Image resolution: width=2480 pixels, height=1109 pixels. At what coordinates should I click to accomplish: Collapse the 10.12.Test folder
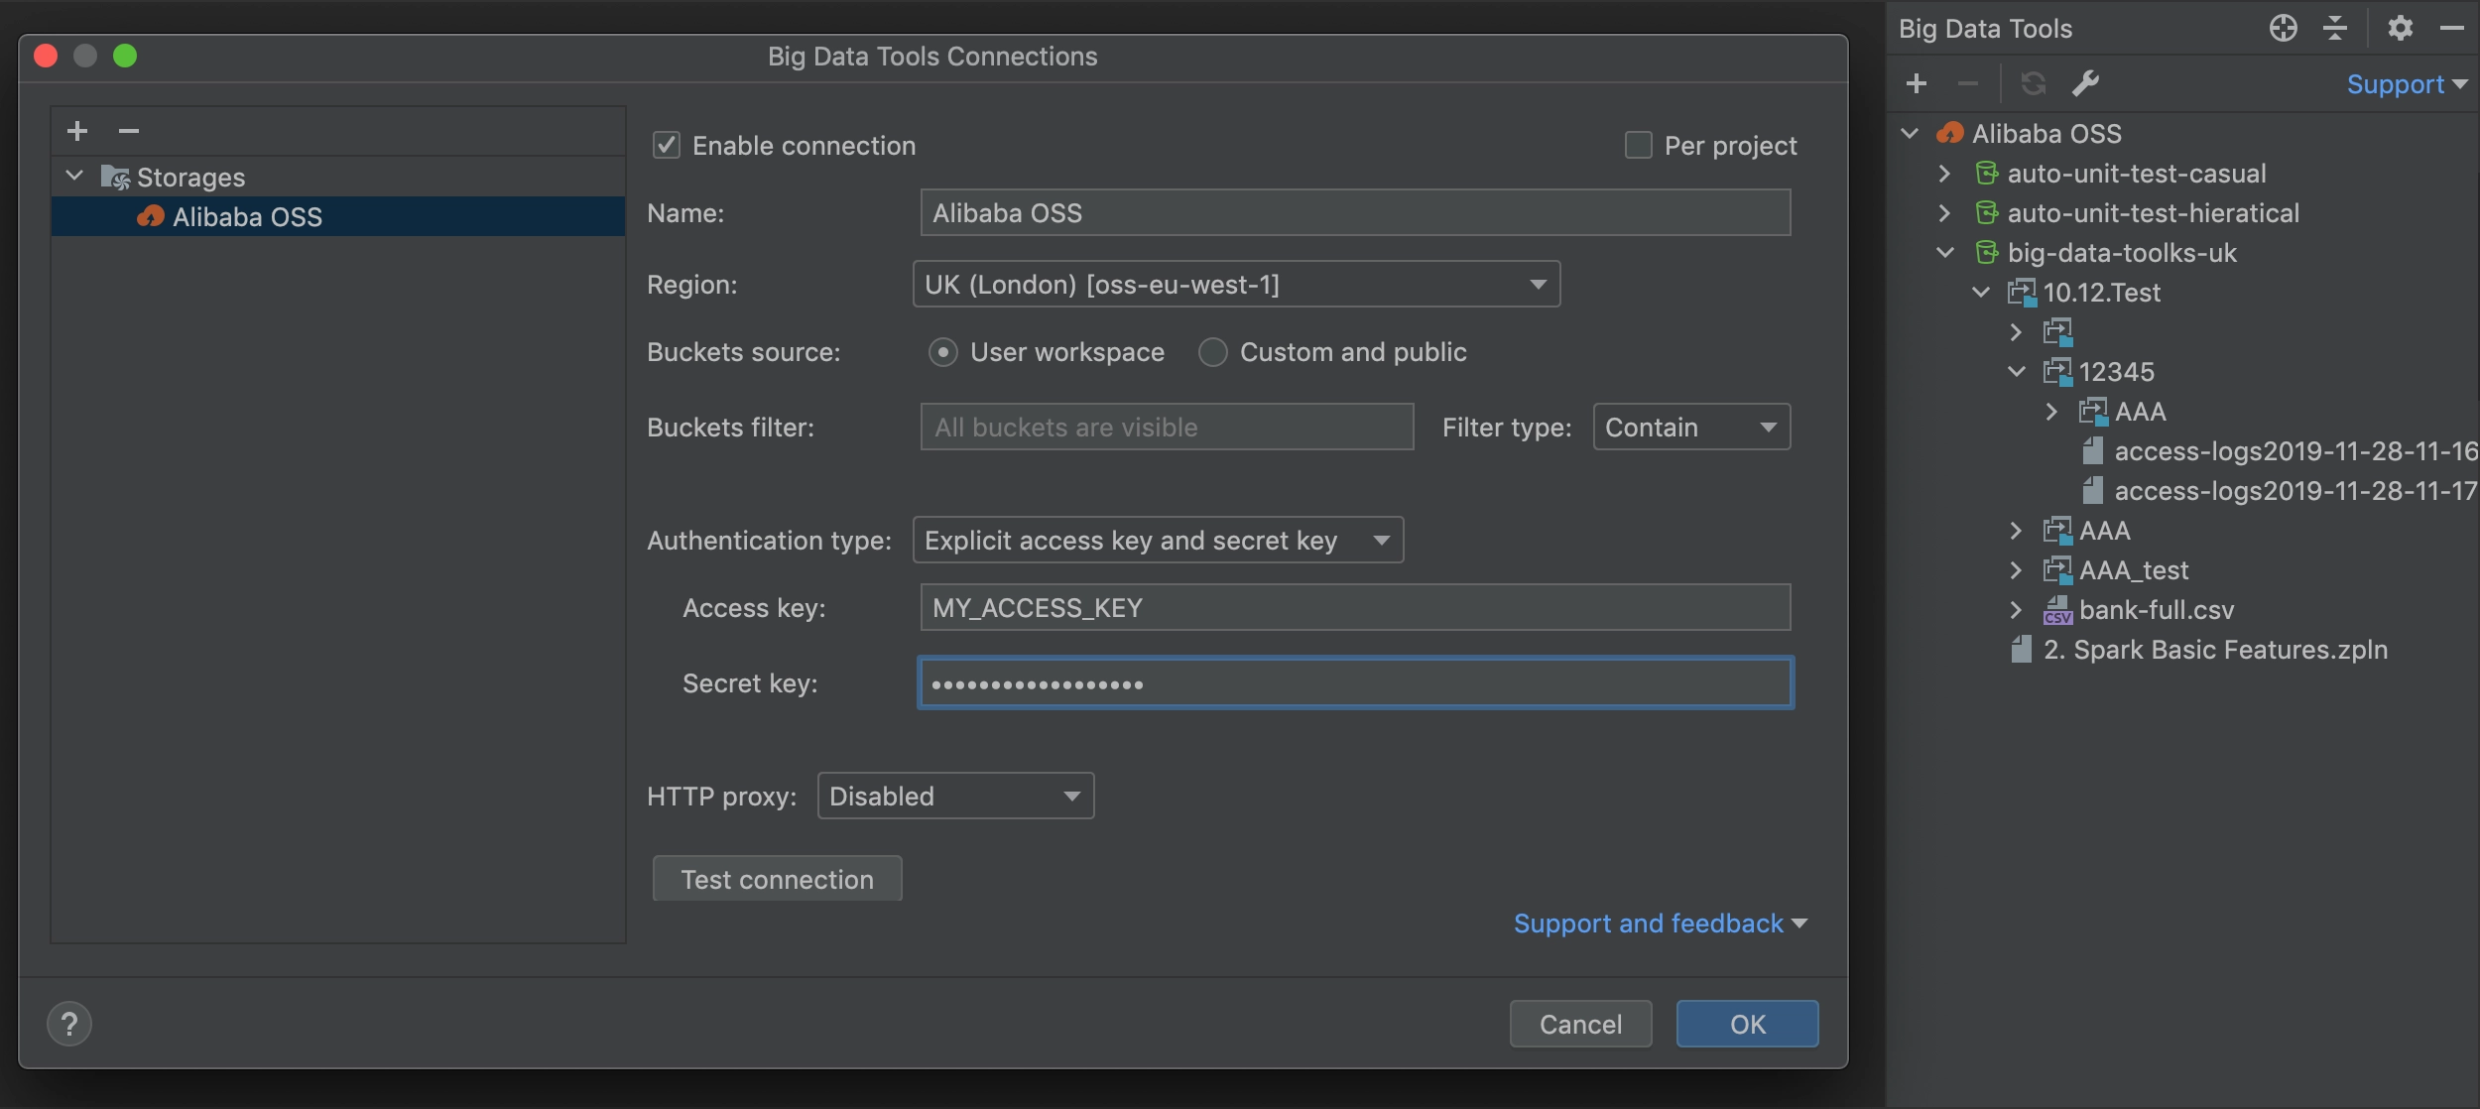tap(1981, 293)
